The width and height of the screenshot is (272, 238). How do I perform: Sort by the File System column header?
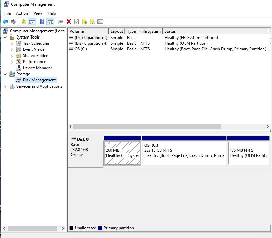click(150, 31)
